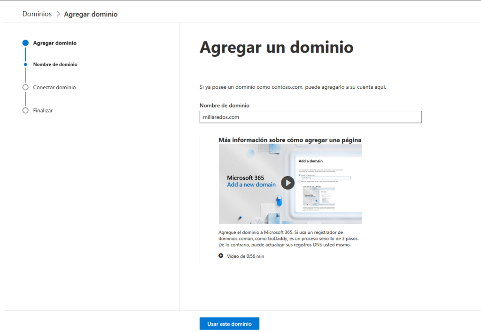Screen dimensions: 481x332
Task: Open the 'Vídeo de 0:56 min' link
Action: (245, 256)
